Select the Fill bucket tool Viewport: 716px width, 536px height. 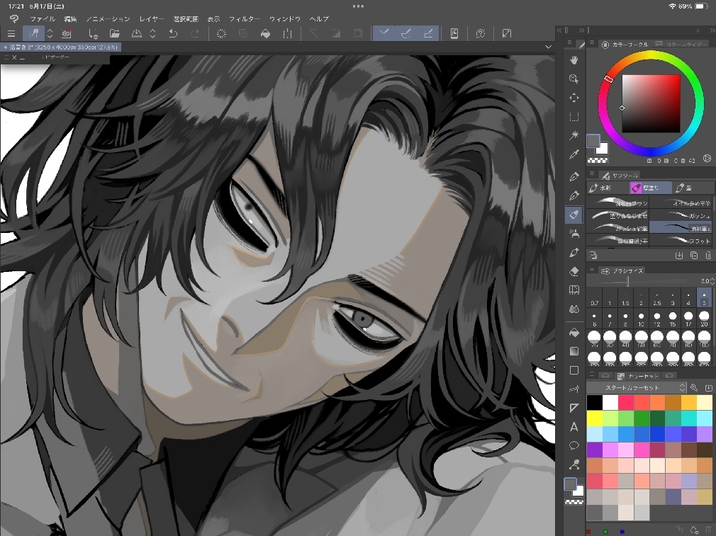click(574, 331)
